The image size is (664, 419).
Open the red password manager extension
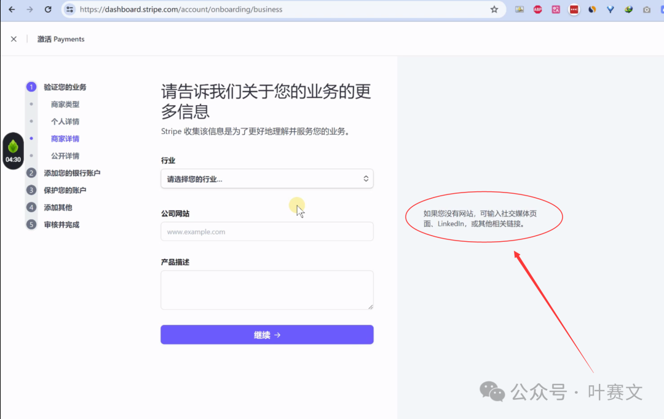pos(574,10)
